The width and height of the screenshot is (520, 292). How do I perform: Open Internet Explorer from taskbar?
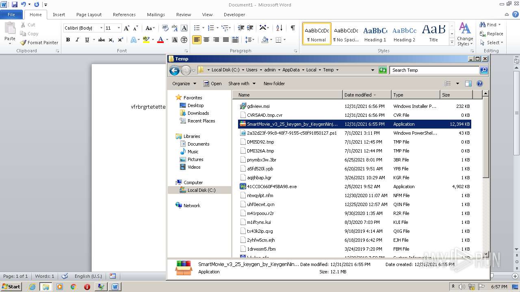pyautogui.click(x=32, y=287)
